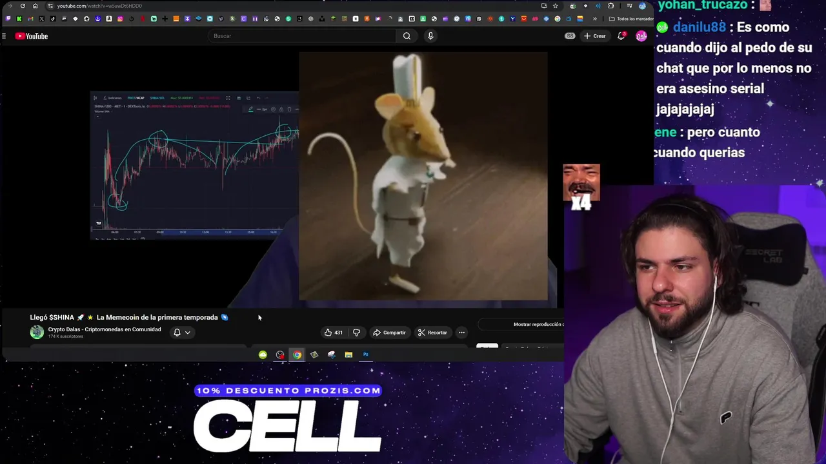Image resolution: width=826 pixels, height=464 pixels.
Task: Open the YouTube account avatar menu
Action: click(641, 36)
